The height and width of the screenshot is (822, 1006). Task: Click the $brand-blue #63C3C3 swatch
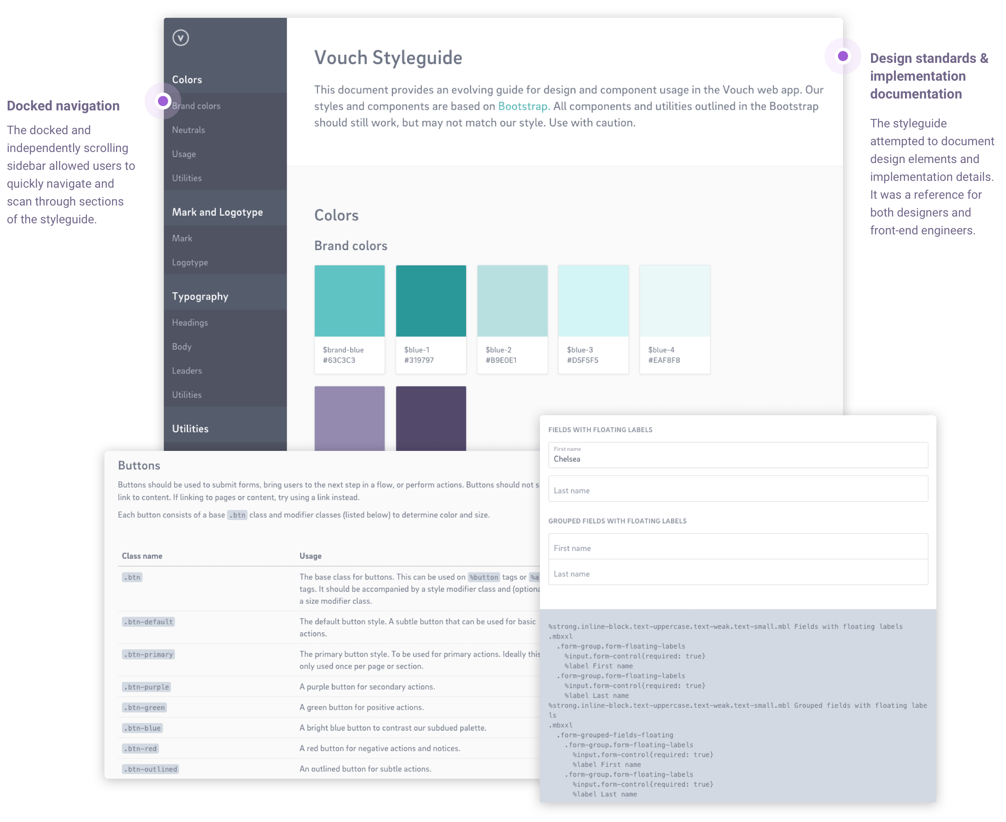[349, 319]
